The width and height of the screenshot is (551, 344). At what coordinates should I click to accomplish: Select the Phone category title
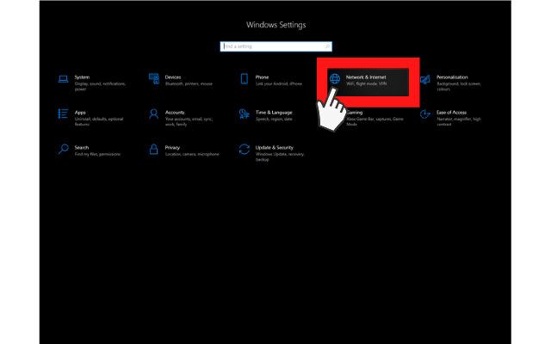pyautogui.click(x=262, y=77)
